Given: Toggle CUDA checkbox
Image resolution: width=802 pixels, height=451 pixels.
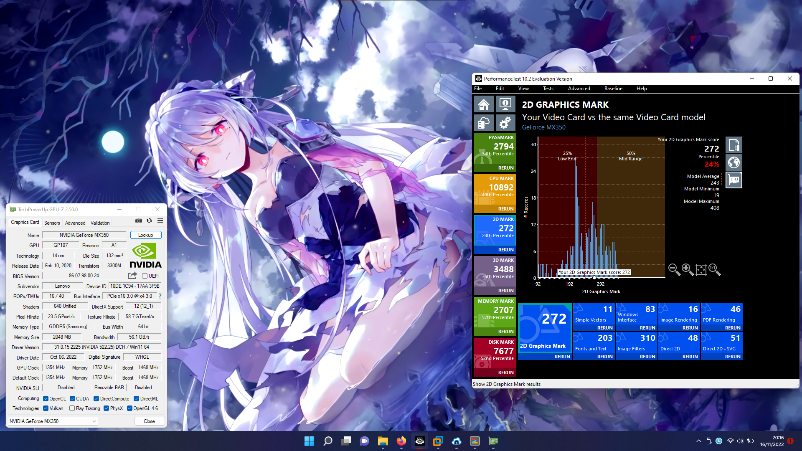Looking at the screenshot, I should [72, 399].
